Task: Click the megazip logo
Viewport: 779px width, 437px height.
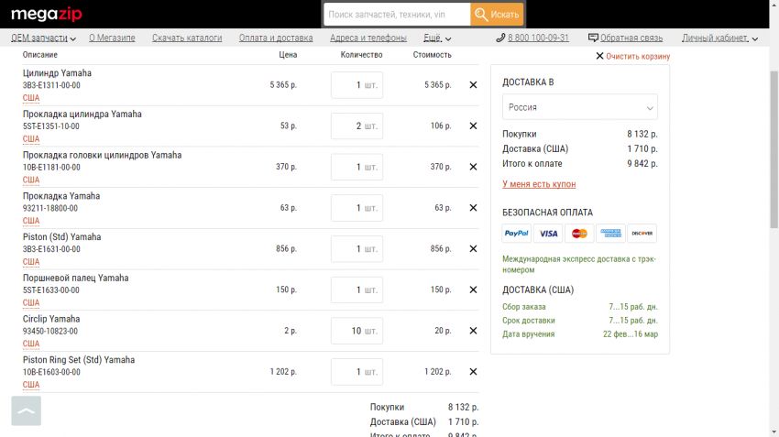Action: click(46, 14)
